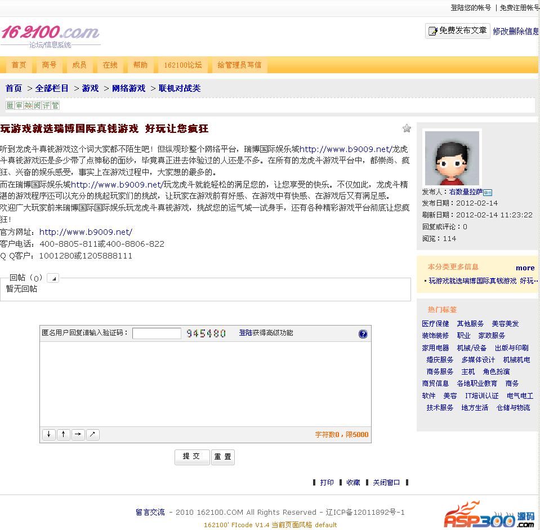Click the 修改删除信息 link

point(516,32)
